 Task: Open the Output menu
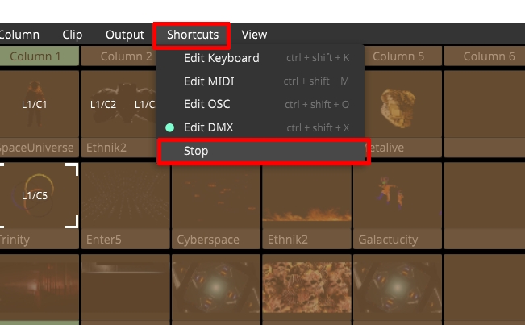(125, 35)
